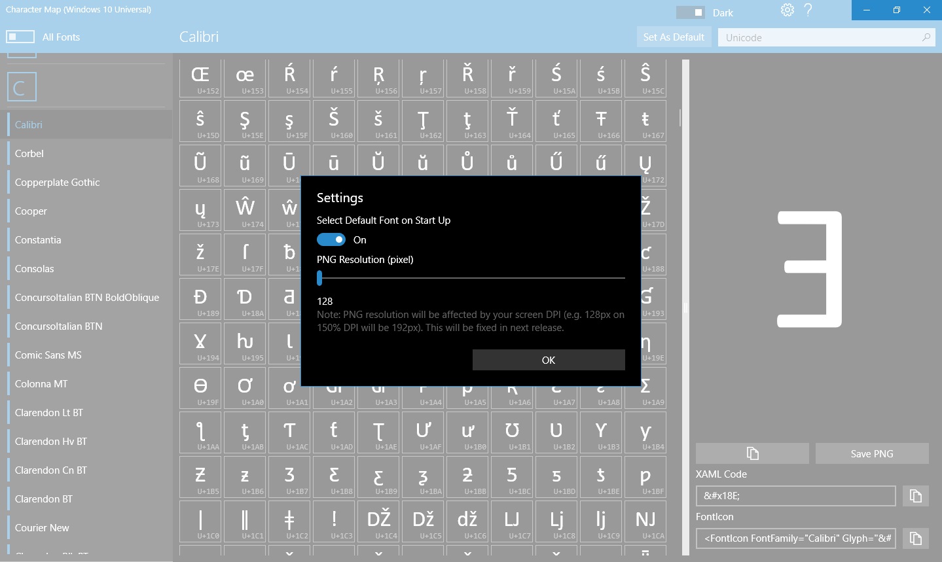The image size is (942, 562).
Task: Select the Œ character tile
Action: pyautogui.click(x=200, y=77)
